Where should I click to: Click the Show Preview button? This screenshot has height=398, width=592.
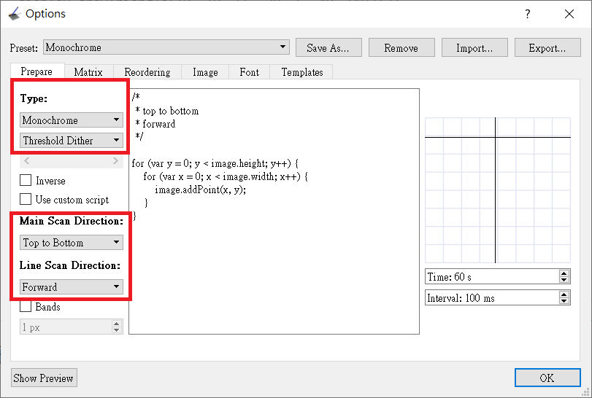click(x=44, y=378)
